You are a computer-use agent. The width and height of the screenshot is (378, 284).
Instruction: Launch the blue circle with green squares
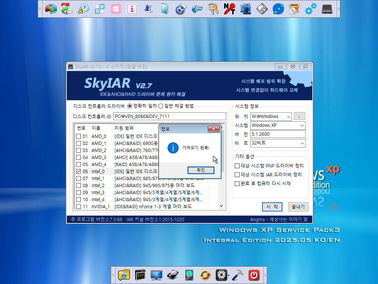click(278, 9)
